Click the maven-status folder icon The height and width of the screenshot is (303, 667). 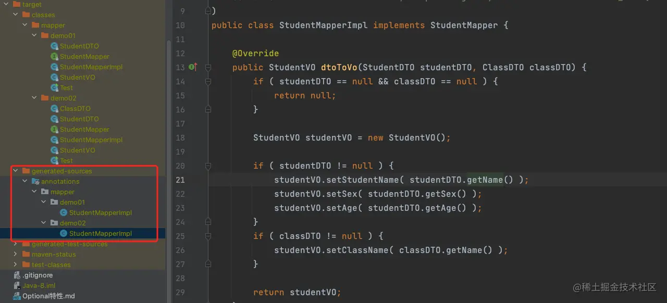click(x=26, y=254)
